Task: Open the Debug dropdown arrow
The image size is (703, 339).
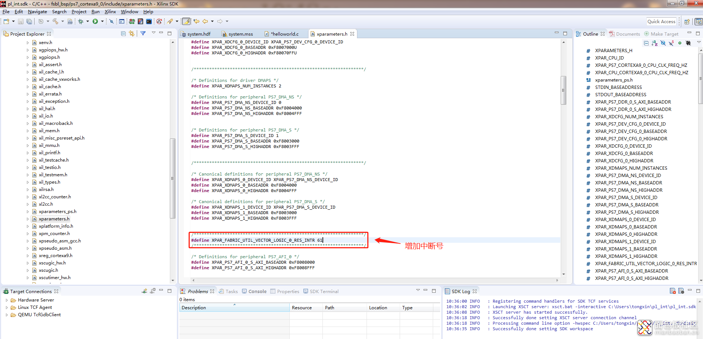Action: click(88, 21)
